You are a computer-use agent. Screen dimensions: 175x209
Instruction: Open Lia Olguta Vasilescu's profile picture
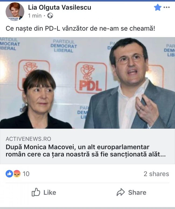(x=15, y=12)
